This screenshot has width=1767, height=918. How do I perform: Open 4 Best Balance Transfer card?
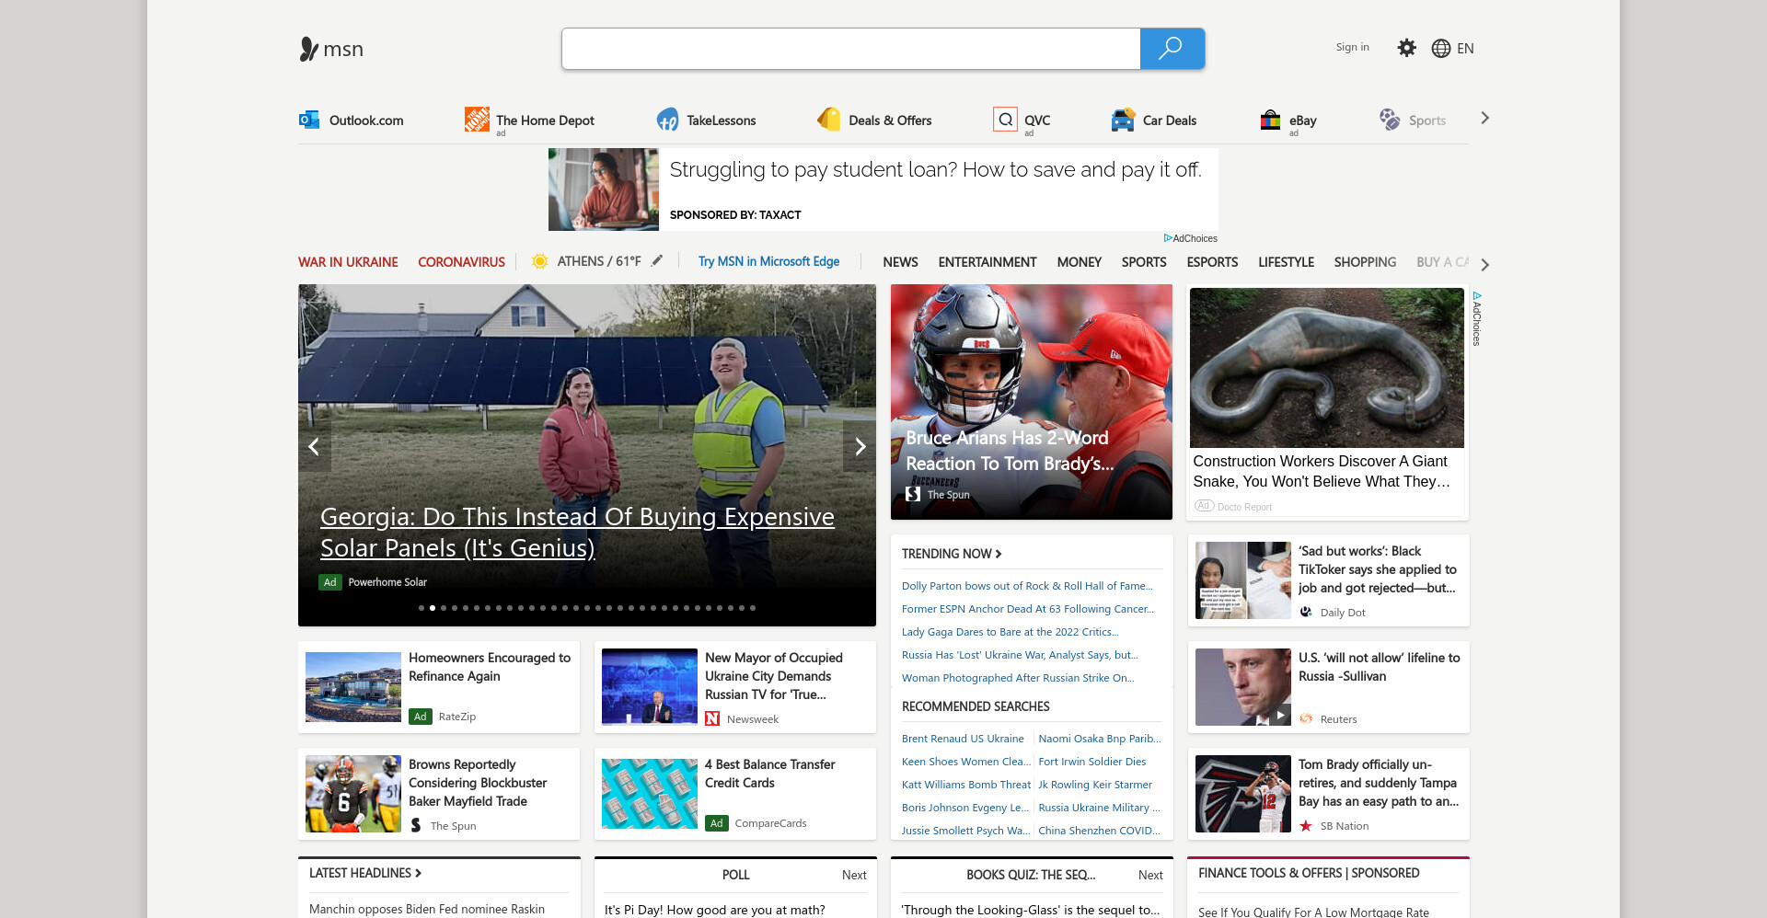click(735, 794)
